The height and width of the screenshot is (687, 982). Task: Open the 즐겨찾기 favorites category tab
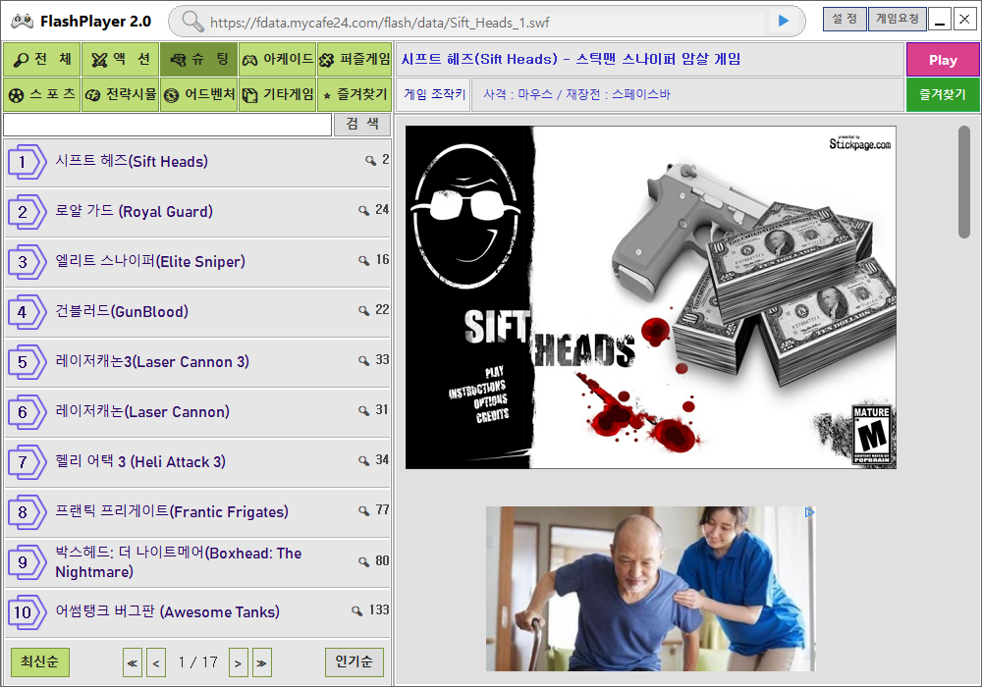(x=355, y=94)
